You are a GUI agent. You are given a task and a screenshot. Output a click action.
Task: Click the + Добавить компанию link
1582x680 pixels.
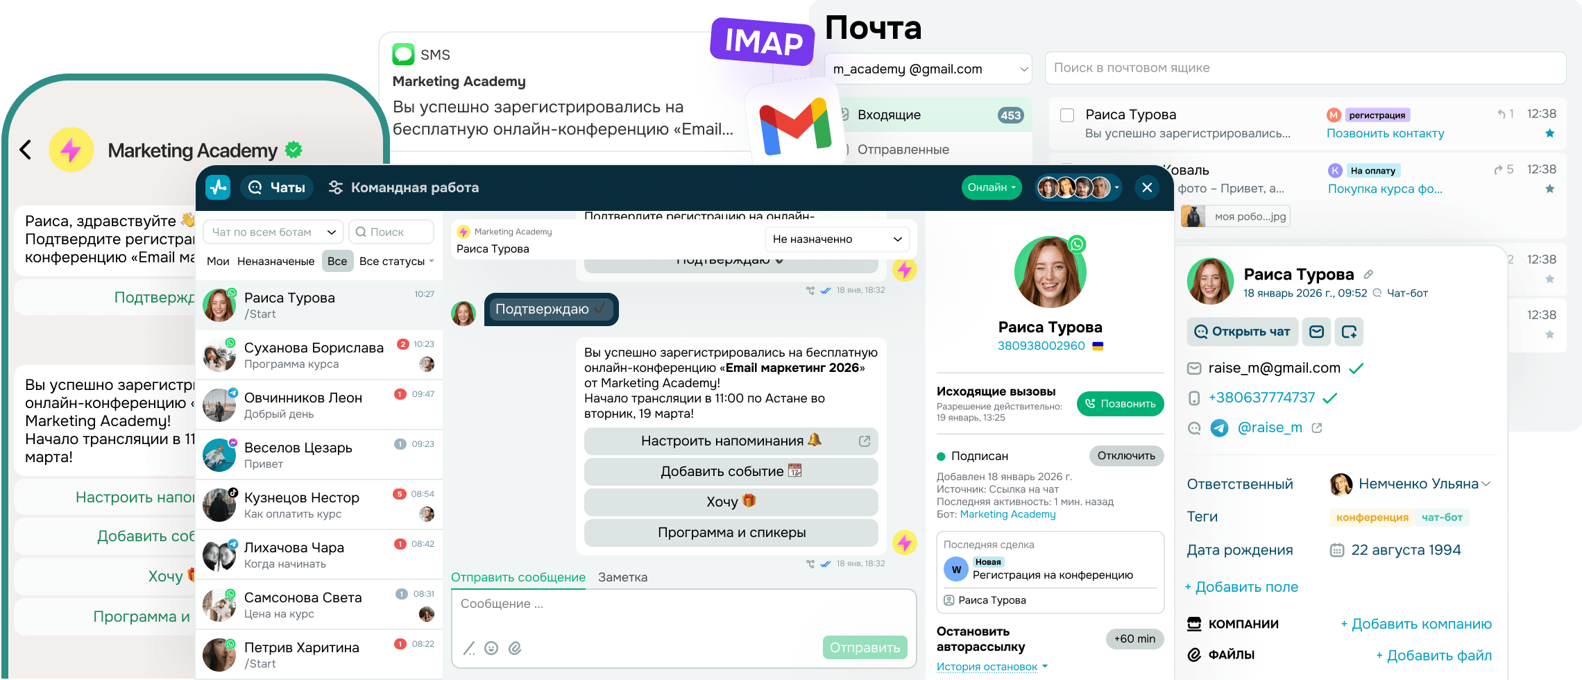(x=1415, y=624)
